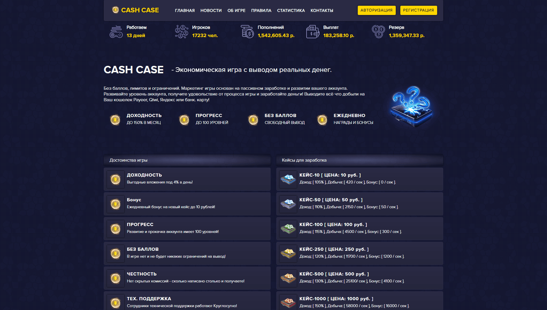Click the medal icon next to ДОХОДНОСТЬ feature

[115, 119]
